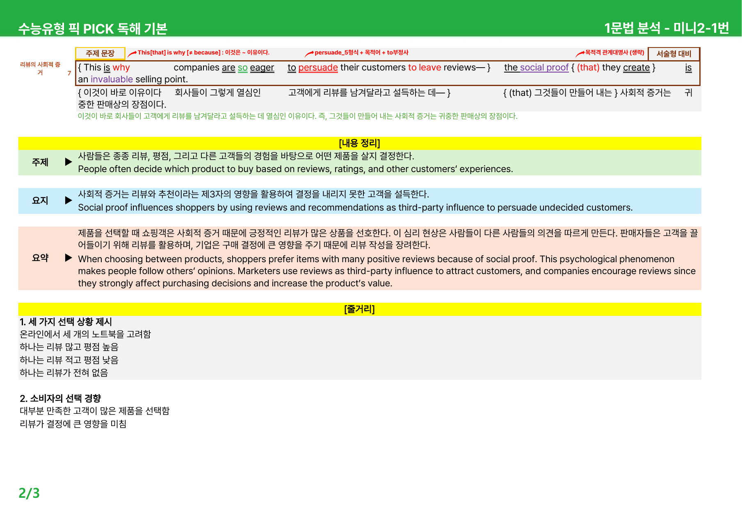Click the red '(that)' in the English sentence
742x524 pixels.
click(x=588, y=68)
